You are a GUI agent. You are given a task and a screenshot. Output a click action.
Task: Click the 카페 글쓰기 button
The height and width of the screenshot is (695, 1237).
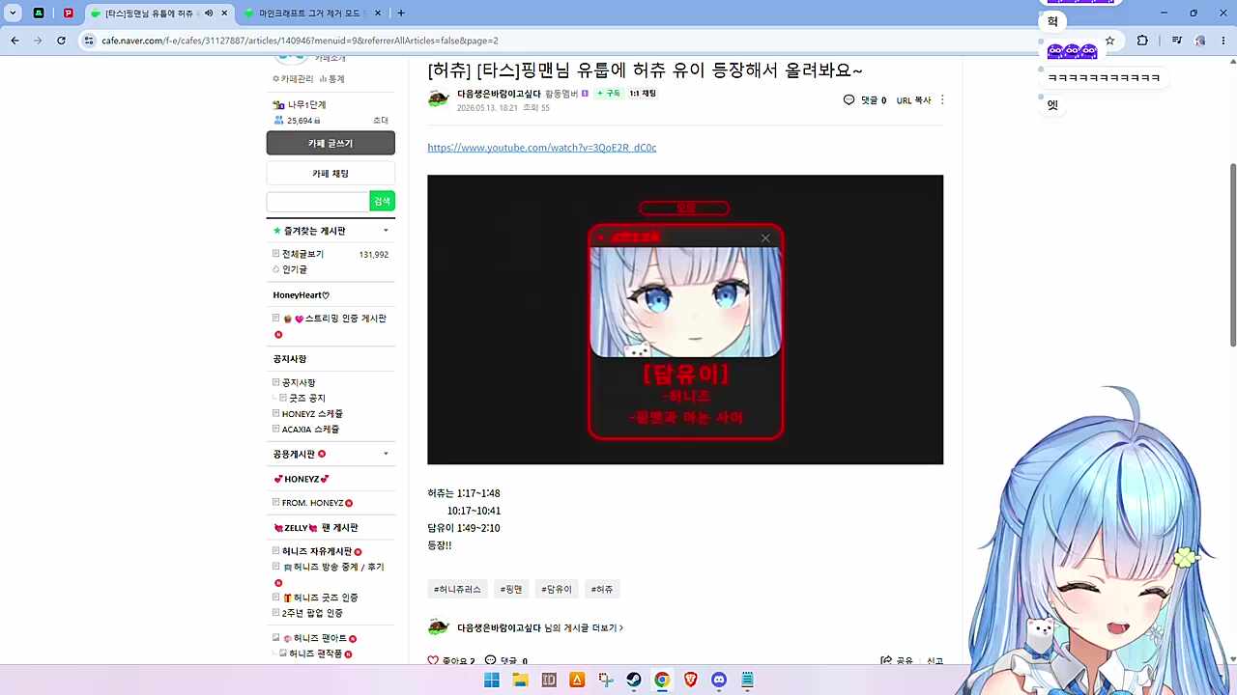331,143
